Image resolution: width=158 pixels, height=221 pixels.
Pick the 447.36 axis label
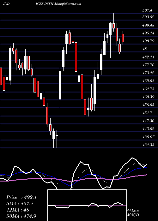[148, 121]
